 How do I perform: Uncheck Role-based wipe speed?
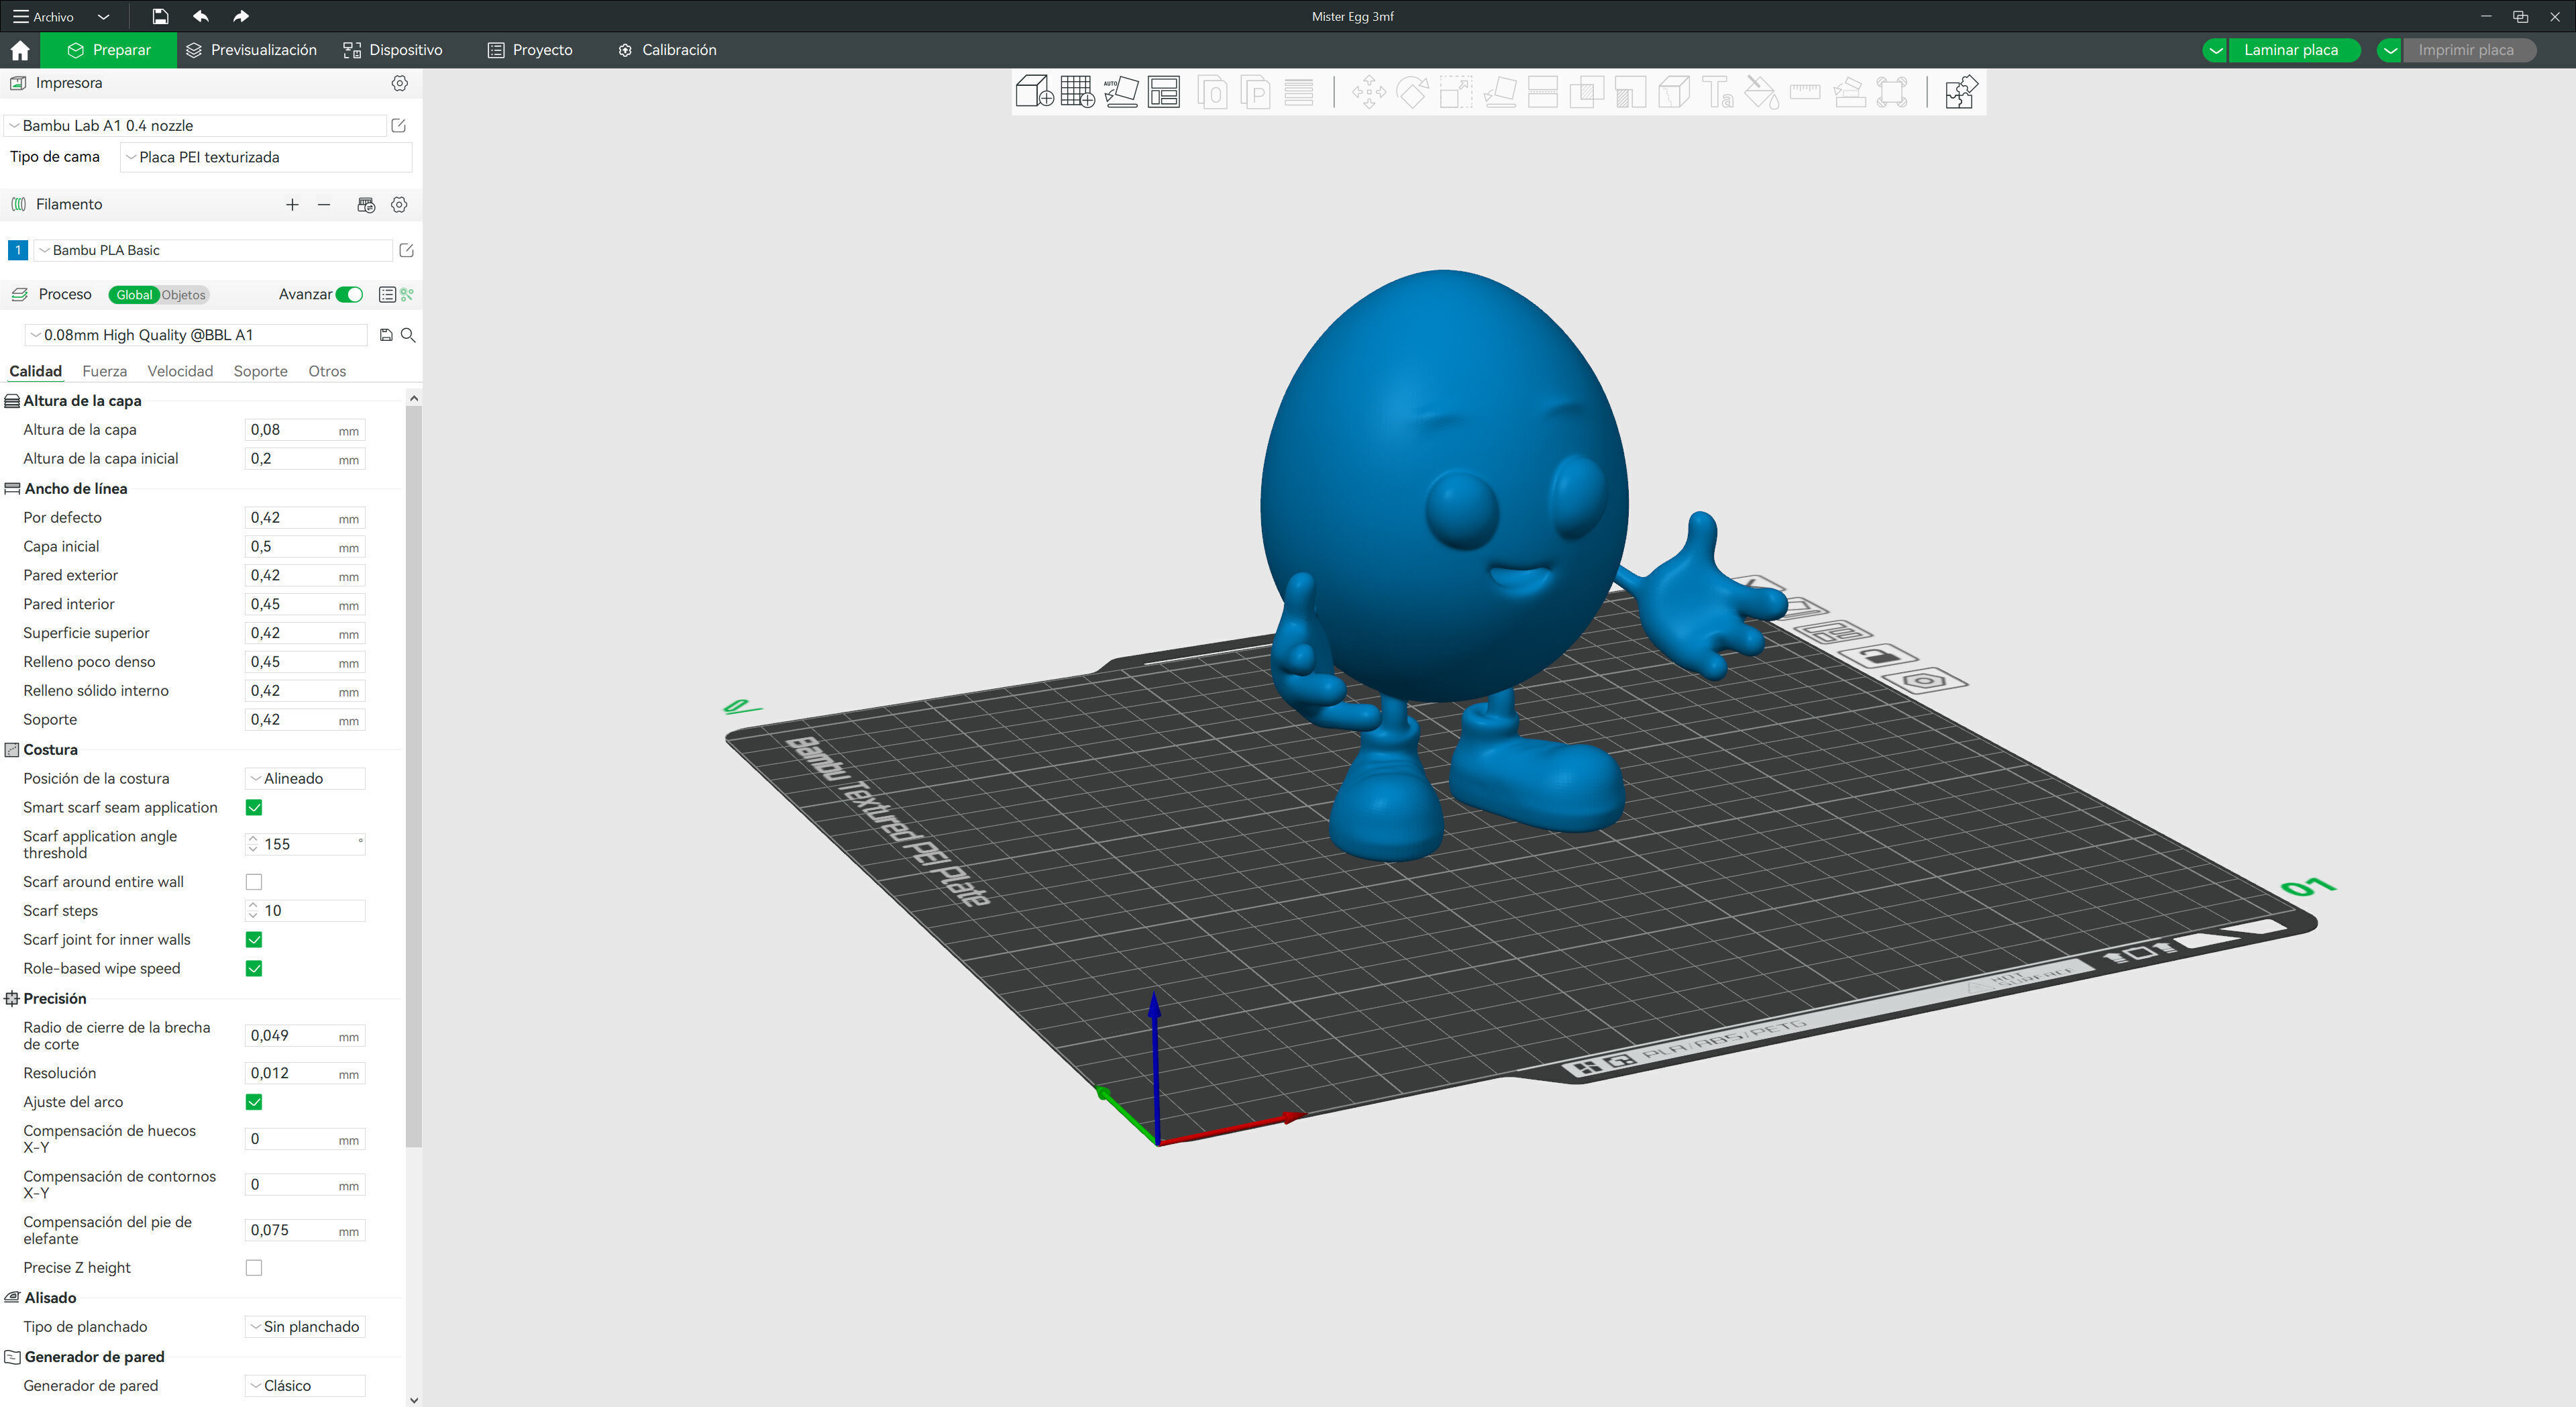[x=254, y=969]
